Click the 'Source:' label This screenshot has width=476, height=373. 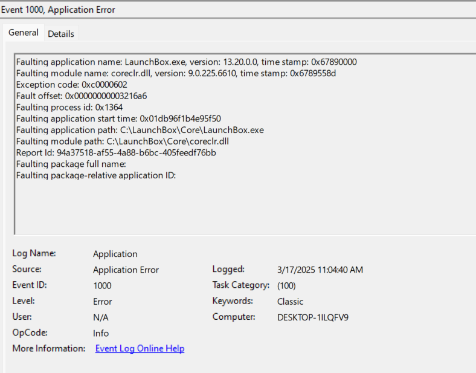(x=27, y=269)
